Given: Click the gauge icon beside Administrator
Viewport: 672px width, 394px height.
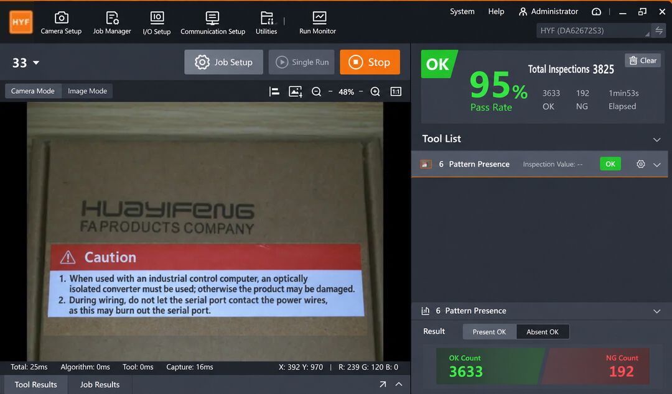Looking at the screenshot, I should 596,12.
